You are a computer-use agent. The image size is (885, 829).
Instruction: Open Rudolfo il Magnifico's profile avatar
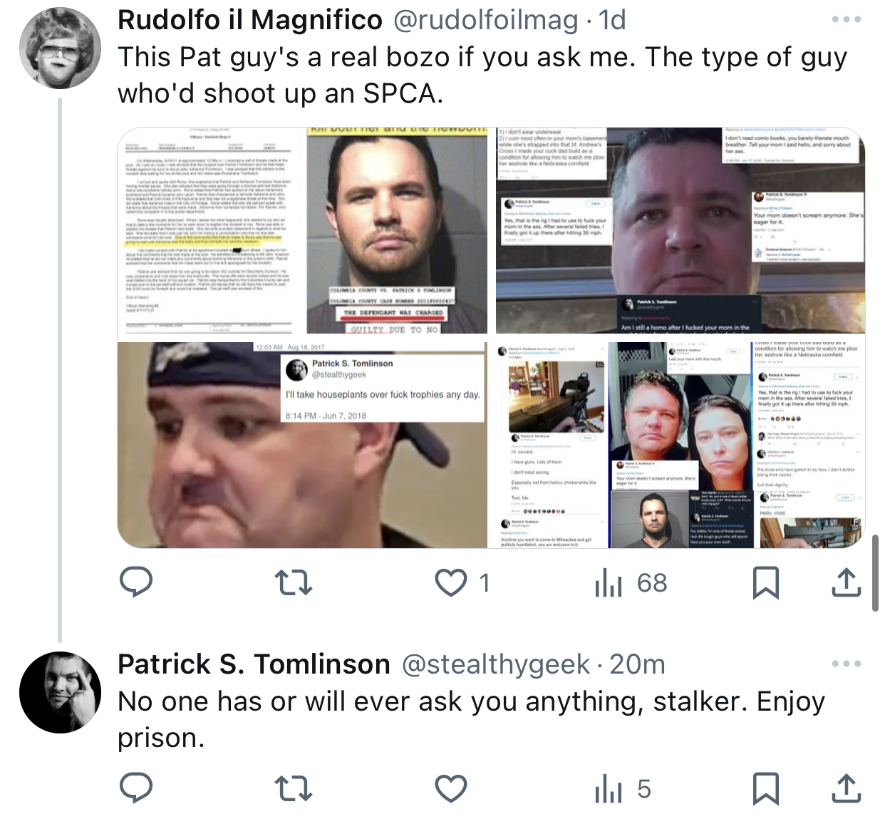tap(61, 48)
